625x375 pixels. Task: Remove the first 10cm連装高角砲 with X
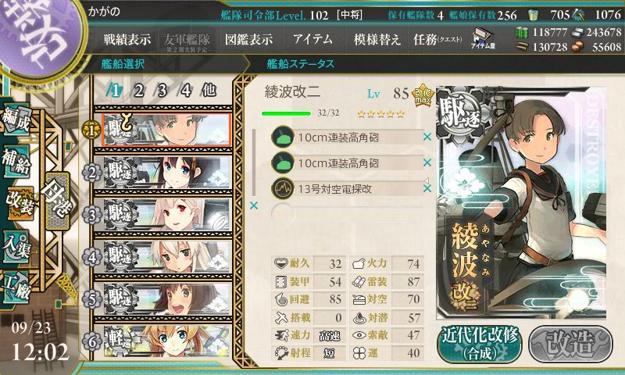click(427, 137)
